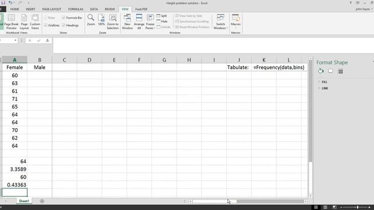Open the john hayes account menu
Viewport: 374px width, 210px height.
pos(364,9)
